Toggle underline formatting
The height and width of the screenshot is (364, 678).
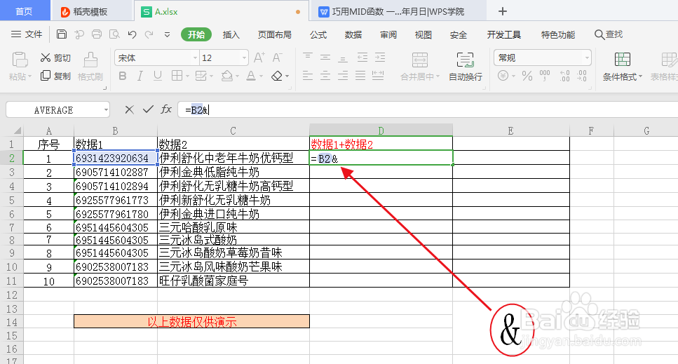[157, 76]
